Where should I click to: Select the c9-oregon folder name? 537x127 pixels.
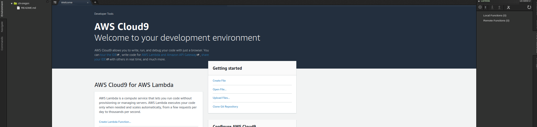click(x=23, y=3)
